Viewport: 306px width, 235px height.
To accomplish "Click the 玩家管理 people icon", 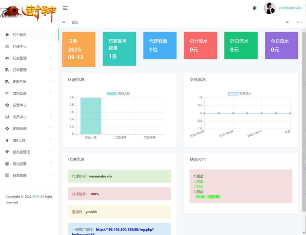I will click(x=7, y=58).
